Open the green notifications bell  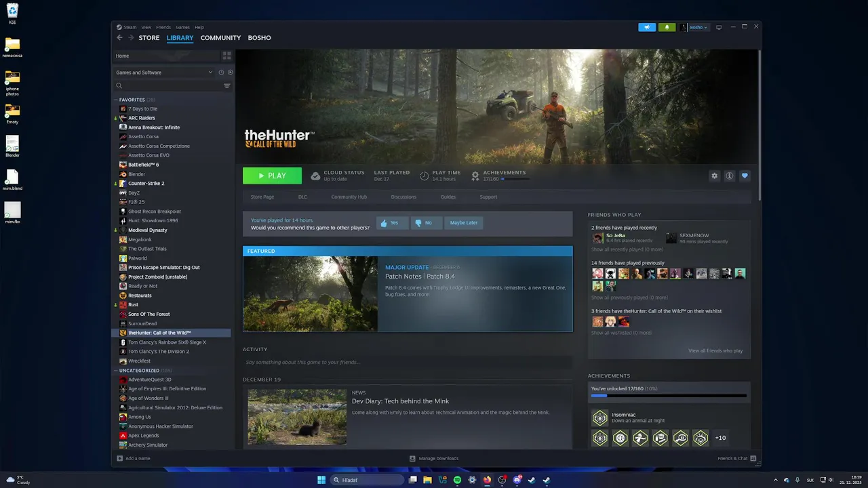(x=667, y=27)
